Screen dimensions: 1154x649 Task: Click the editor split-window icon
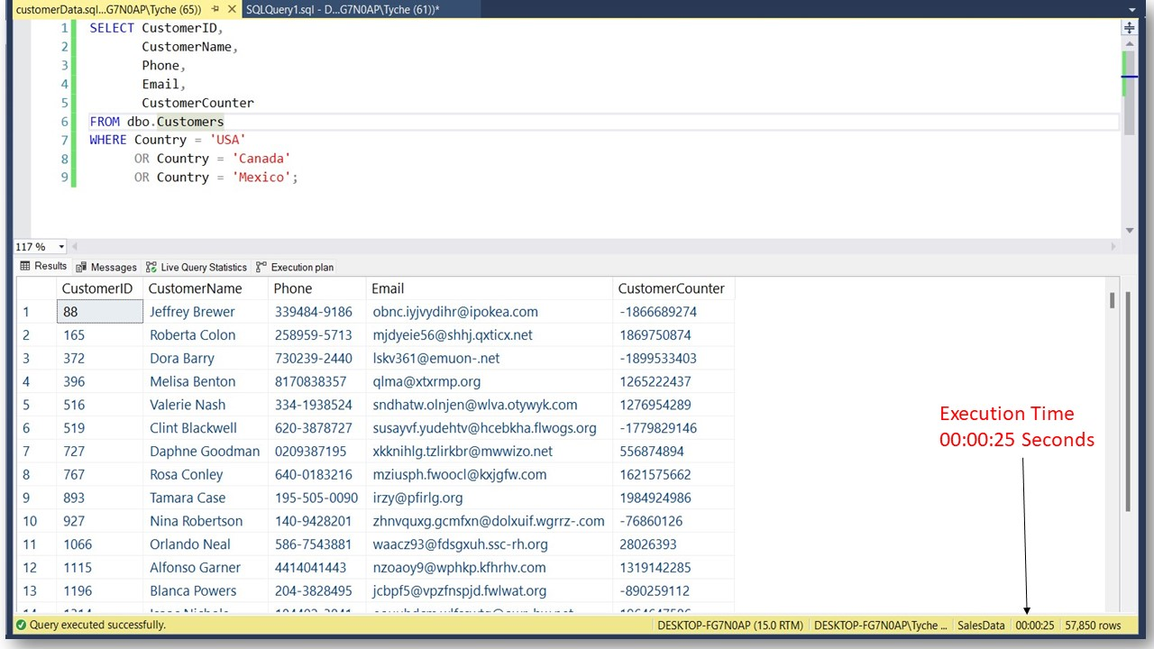(x=1129, y=28)
